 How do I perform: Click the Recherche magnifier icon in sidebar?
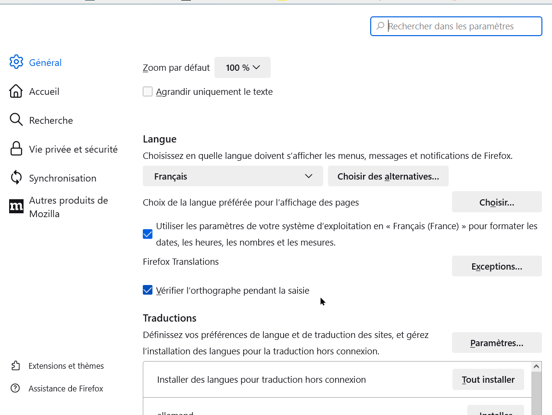(x=16, y=120)
